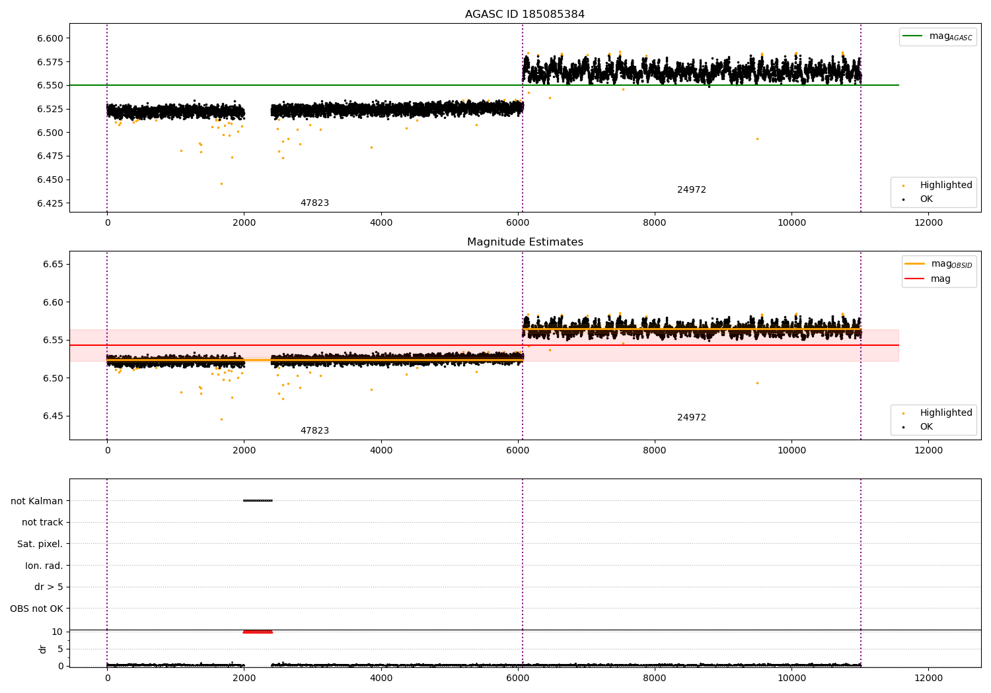Click the mag AGASC legend label in top plot

pos(951,36)
